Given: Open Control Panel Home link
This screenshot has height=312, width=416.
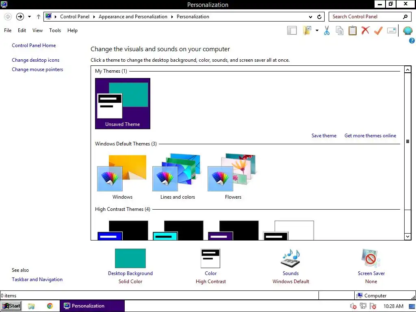Looking at the screenshot, I should [34, 45].
